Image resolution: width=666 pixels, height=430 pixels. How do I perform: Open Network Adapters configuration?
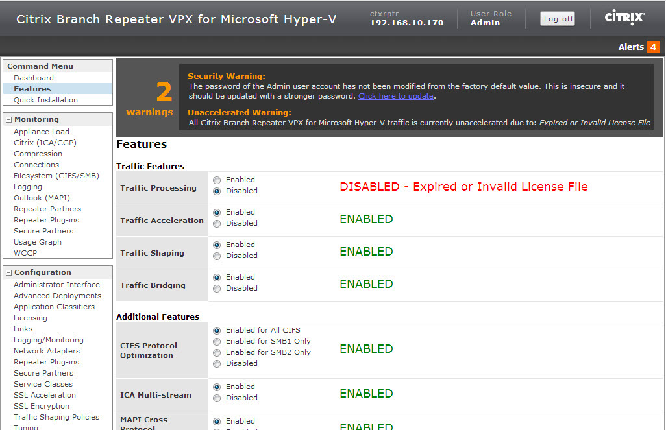coord(47,351)
